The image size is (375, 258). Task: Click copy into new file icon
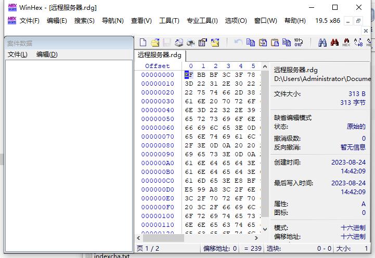263,43
